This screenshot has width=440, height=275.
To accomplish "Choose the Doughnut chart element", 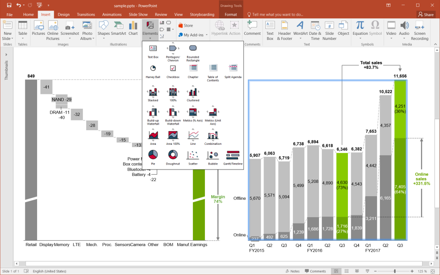I will coord(173,156).
